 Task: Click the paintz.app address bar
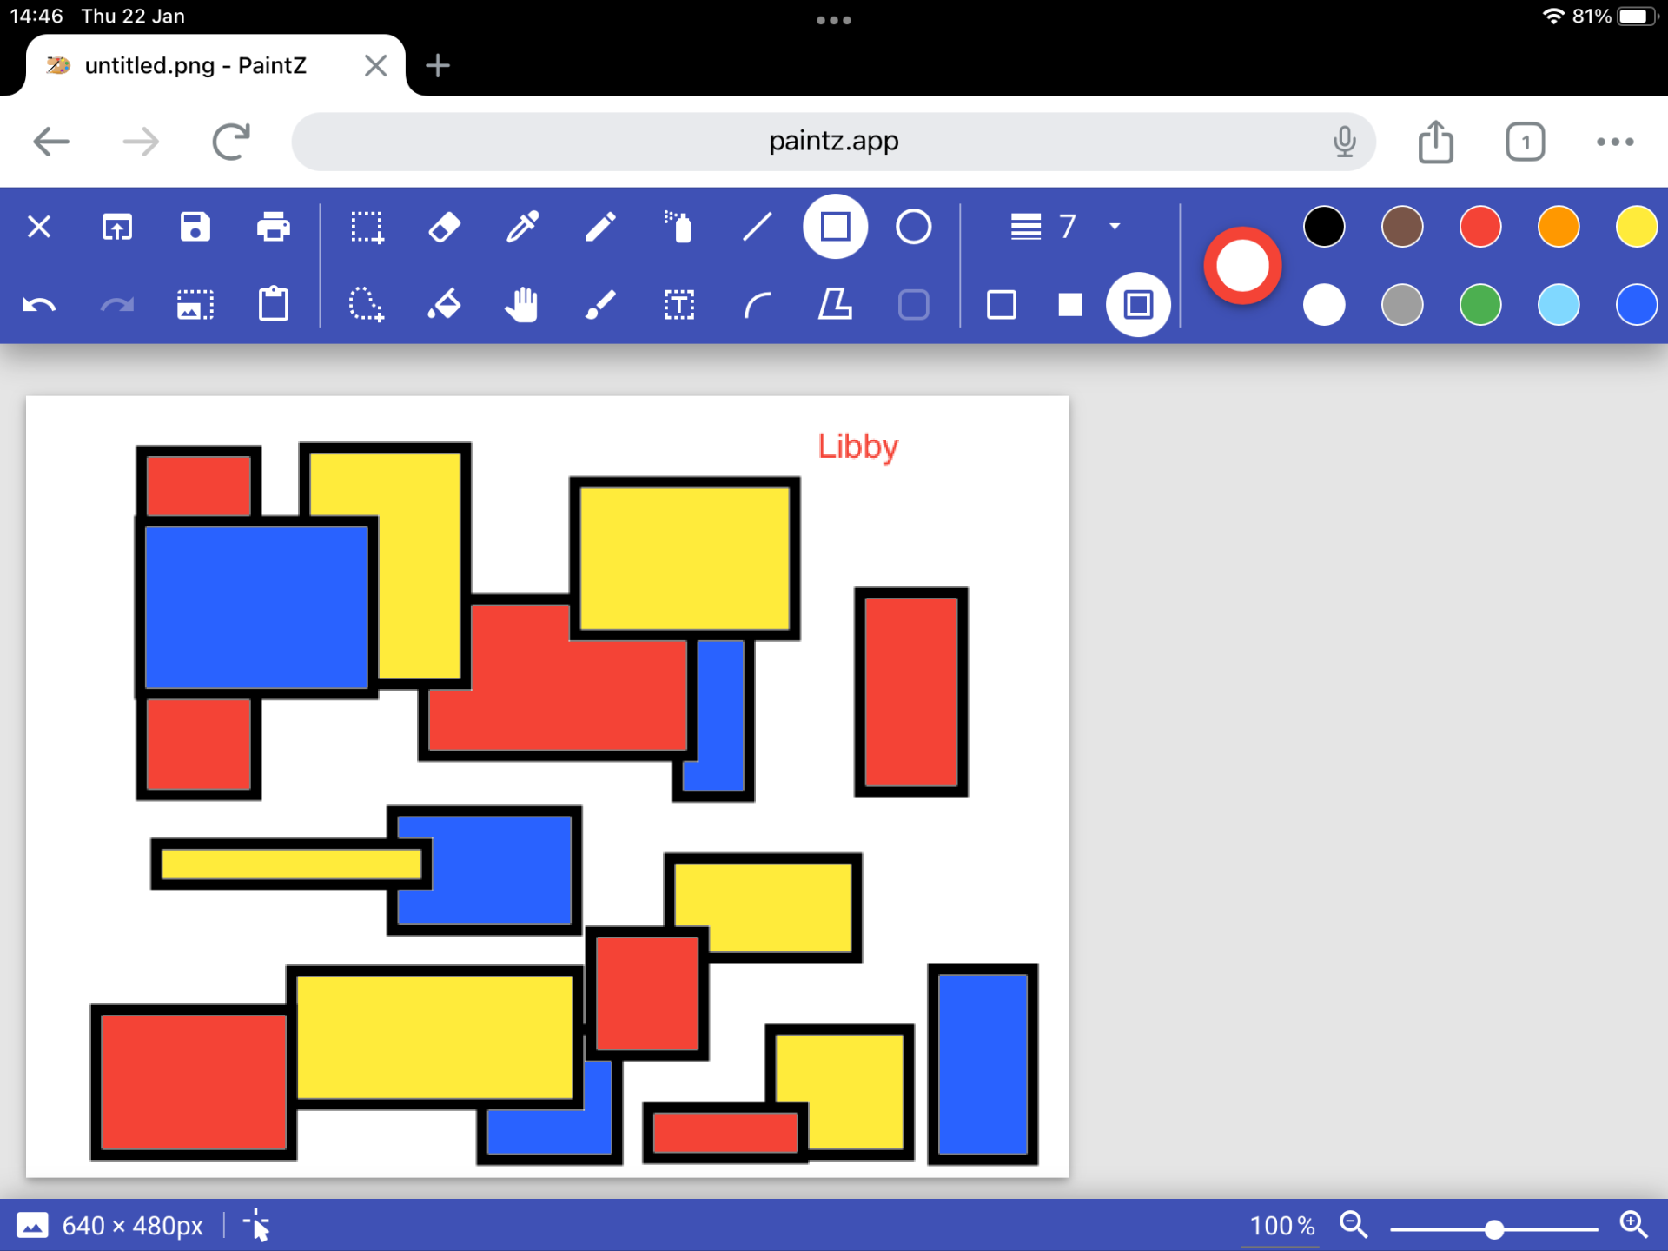(x=832, y=142)
